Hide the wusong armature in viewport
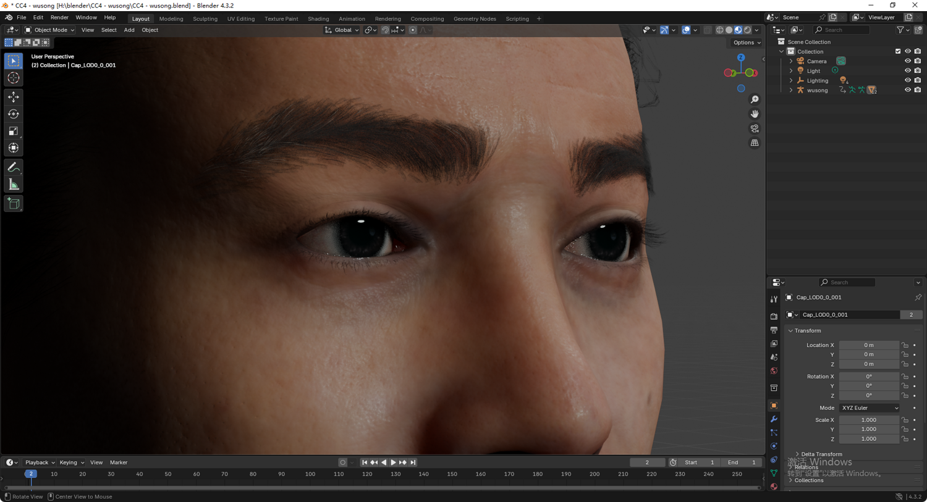The width and height of the screenshot is (927, 502). click(908, 90)
